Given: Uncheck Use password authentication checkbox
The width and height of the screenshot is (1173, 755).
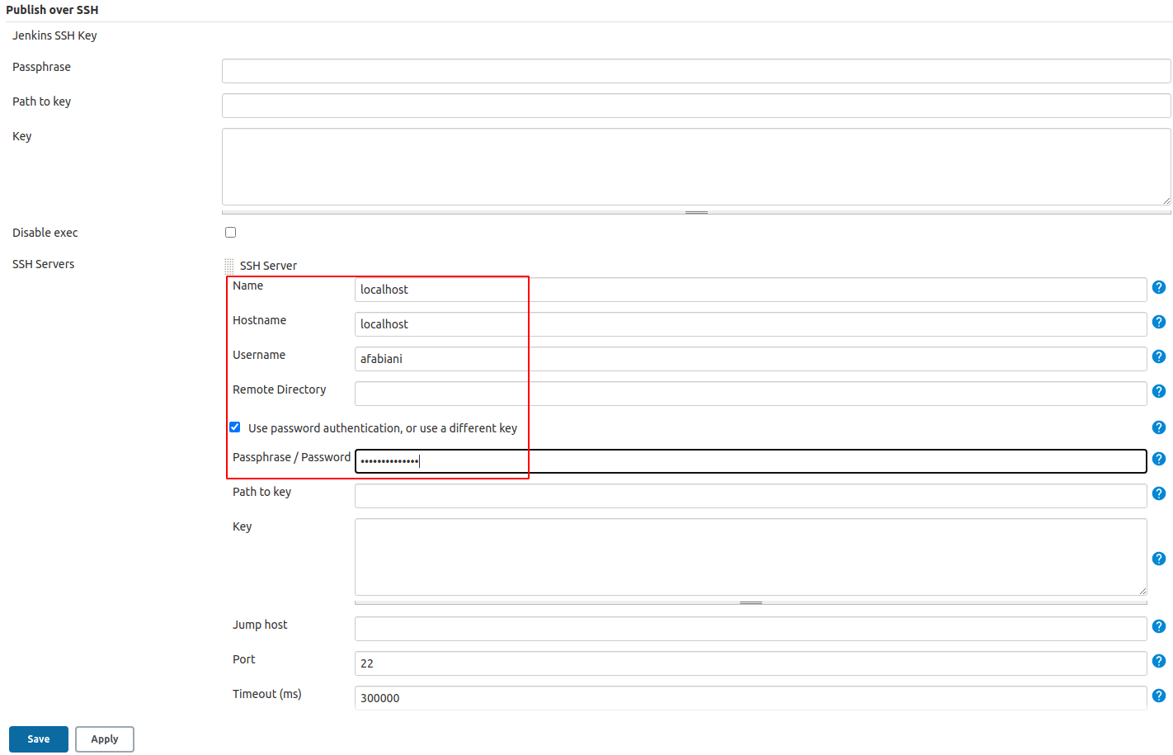Looking at the screenshot, I should 235,427.
